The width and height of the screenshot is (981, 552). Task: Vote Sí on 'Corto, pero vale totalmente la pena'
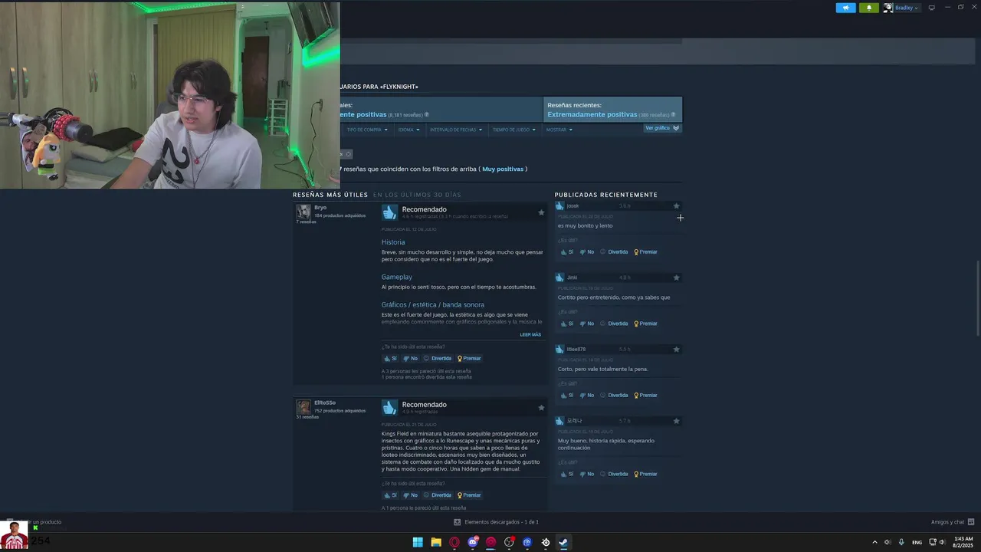coord(566,395)
